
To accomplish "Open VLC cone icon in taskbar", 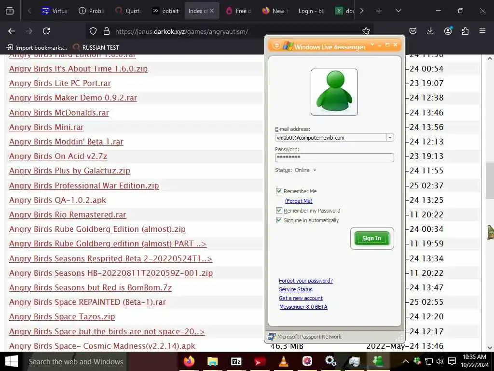I will pyautogui.click(x=284, y=361).
